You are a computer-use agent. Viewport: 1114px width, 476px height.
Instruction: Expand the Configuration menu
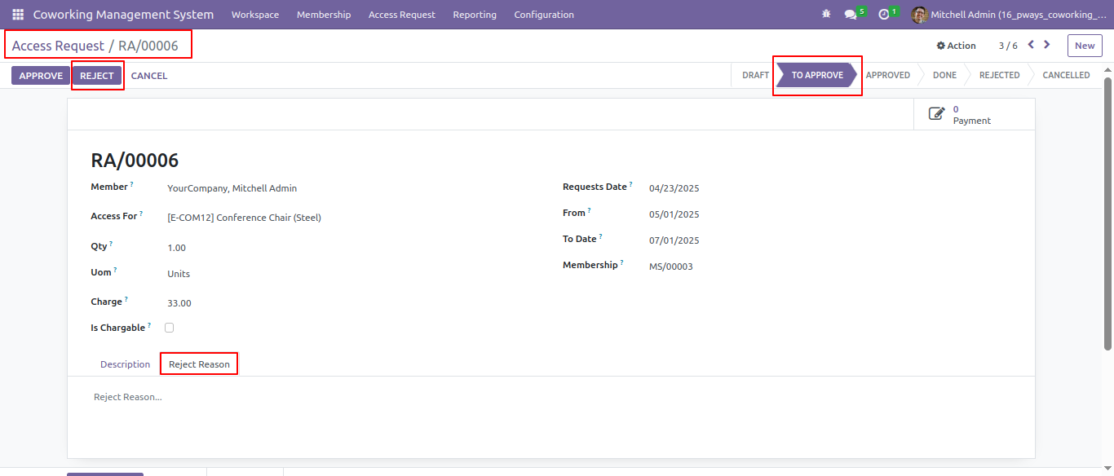click(544, 15)
